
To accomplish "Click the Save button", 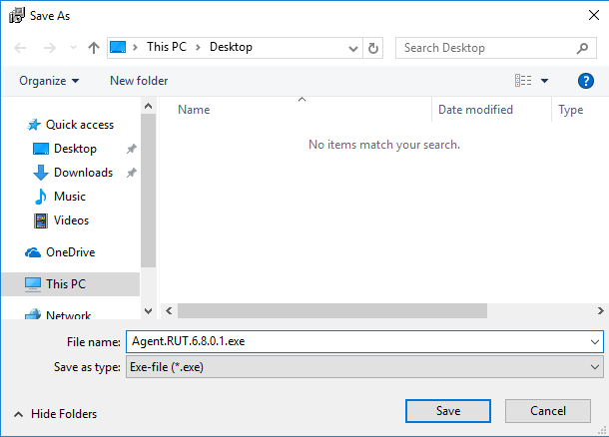I will [447, 411].
